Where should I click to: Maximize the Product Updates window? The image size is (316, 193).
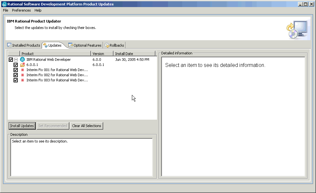point(306,4)
